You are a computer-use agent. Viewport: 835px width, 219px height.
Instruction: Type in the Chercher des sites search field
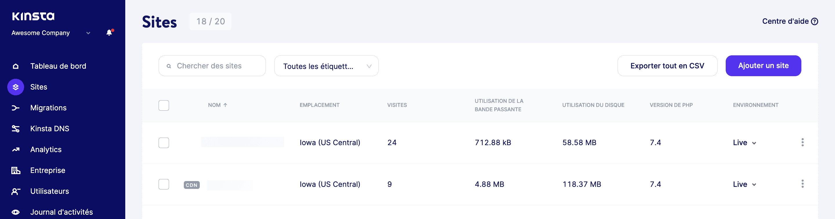pos(212,65)
